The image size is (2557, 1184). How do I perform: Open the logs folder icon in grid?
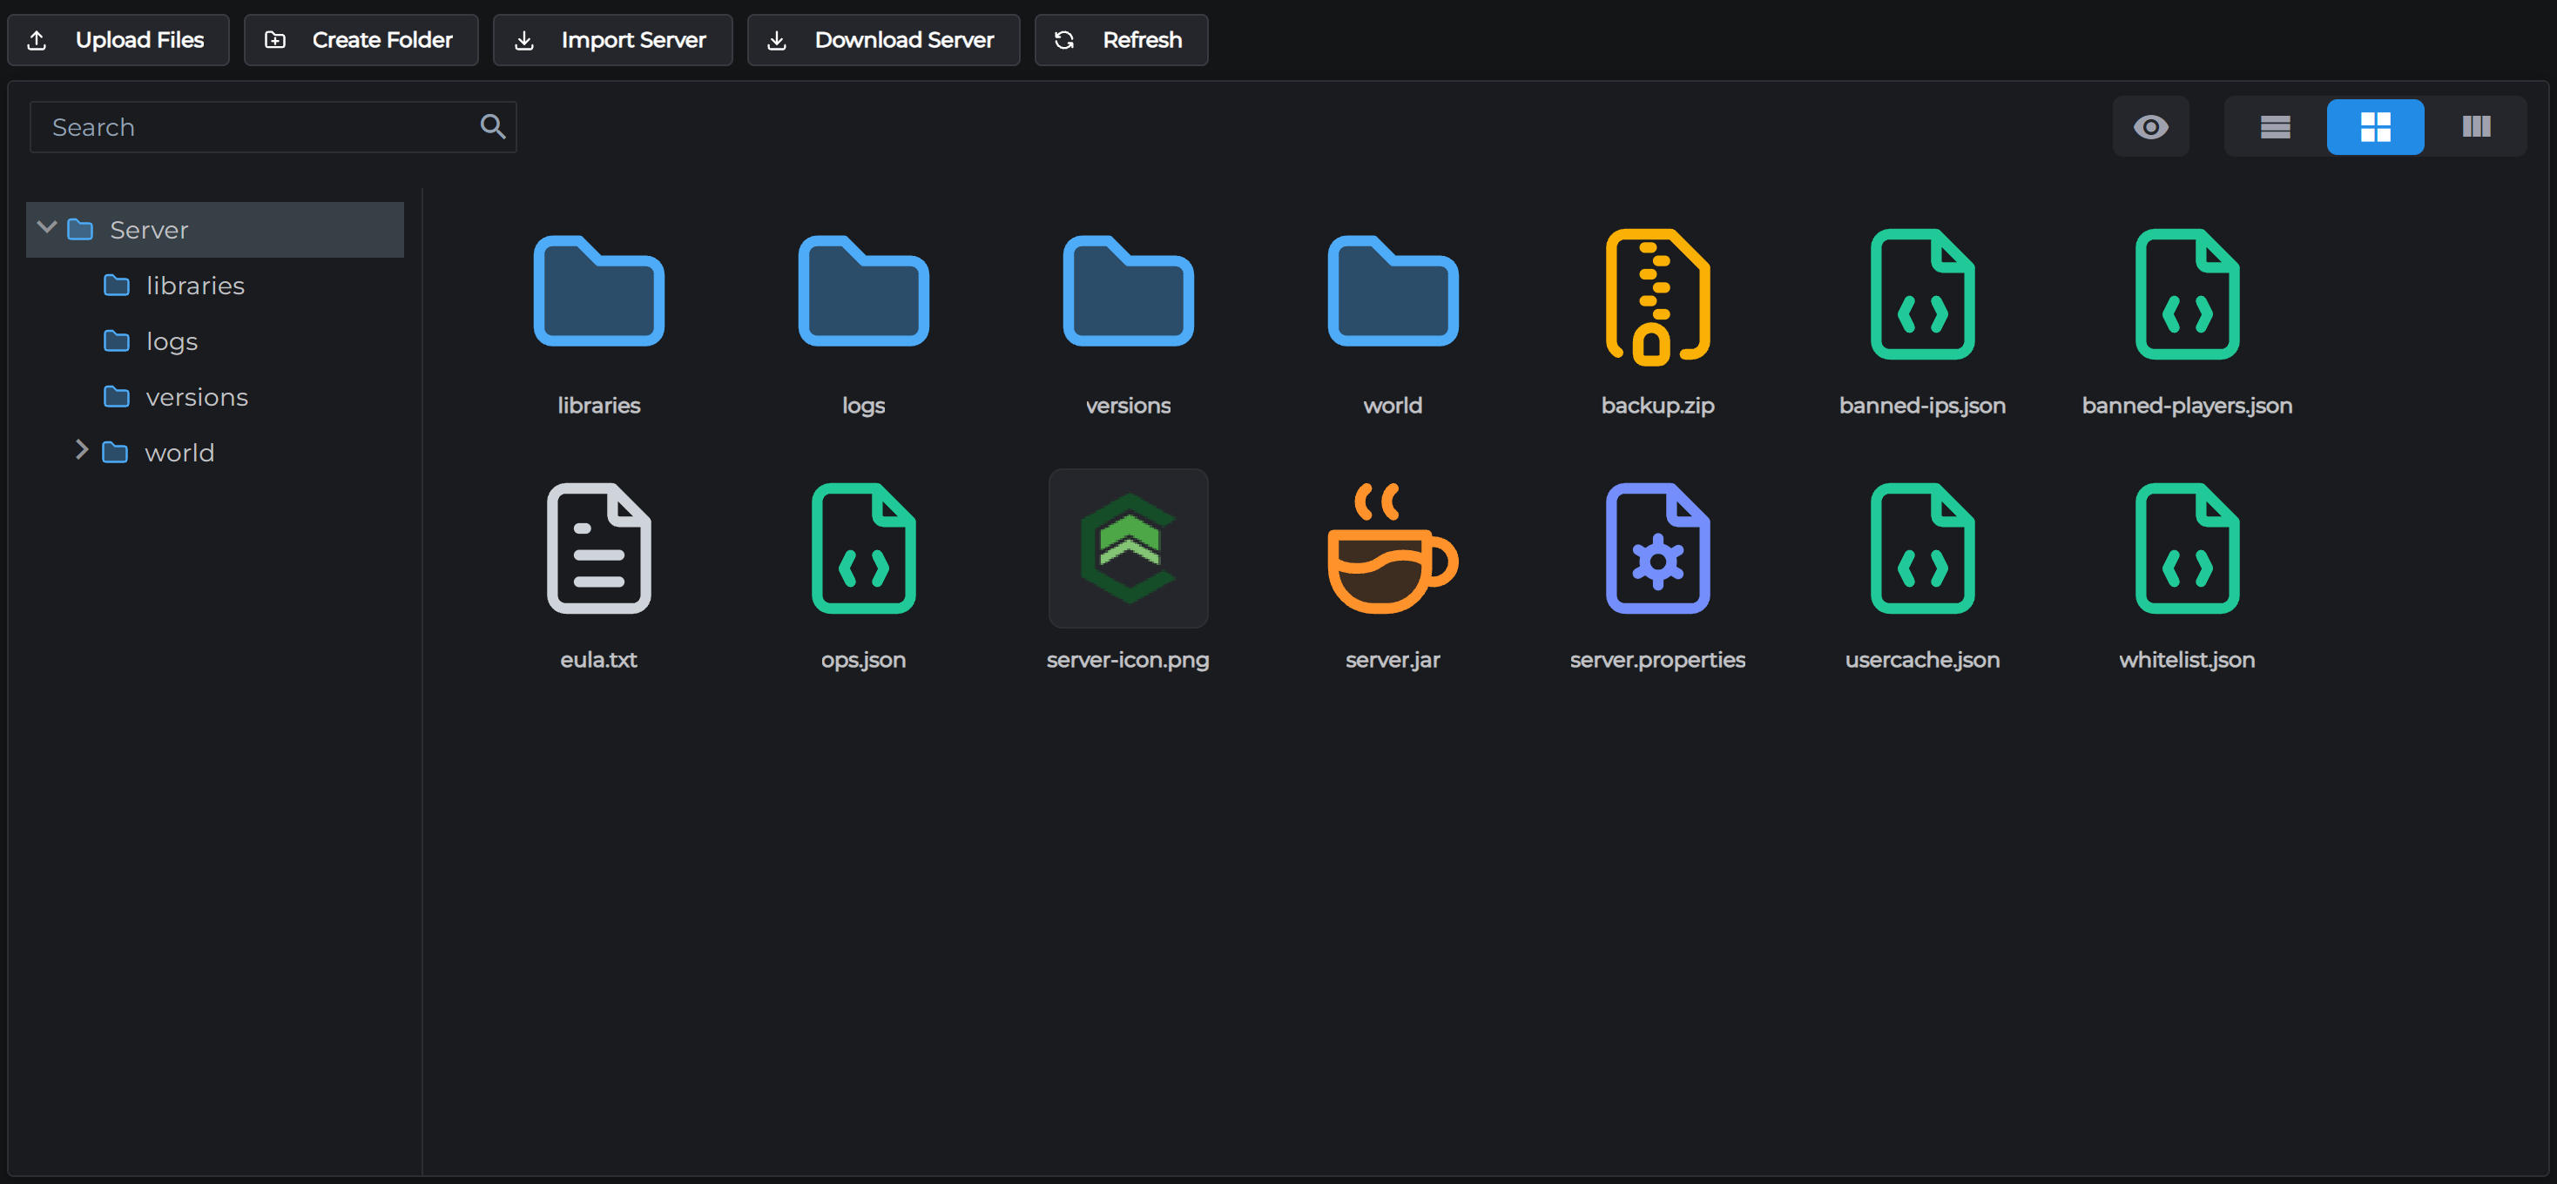click(864, 291)
